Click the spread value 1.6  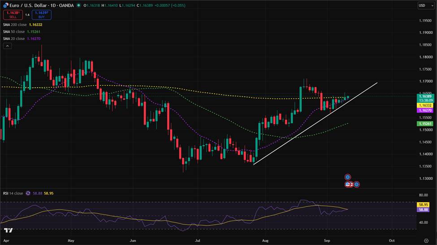point(27,15)
